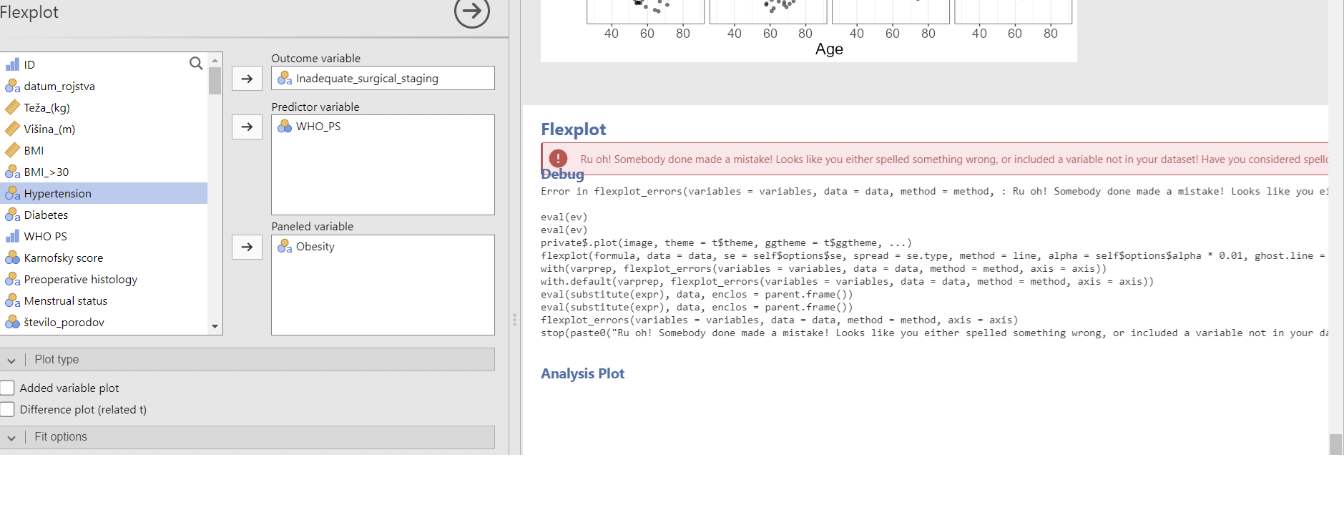Enable the Added variable plot checkbox
Screen dimensions: 1344x515
(x=8, y=388)
